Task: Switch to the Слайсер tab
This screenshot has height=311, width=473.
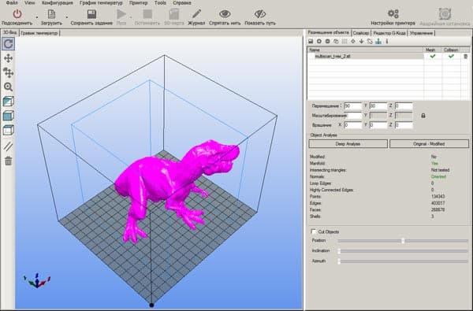Action: pos(361,33)
